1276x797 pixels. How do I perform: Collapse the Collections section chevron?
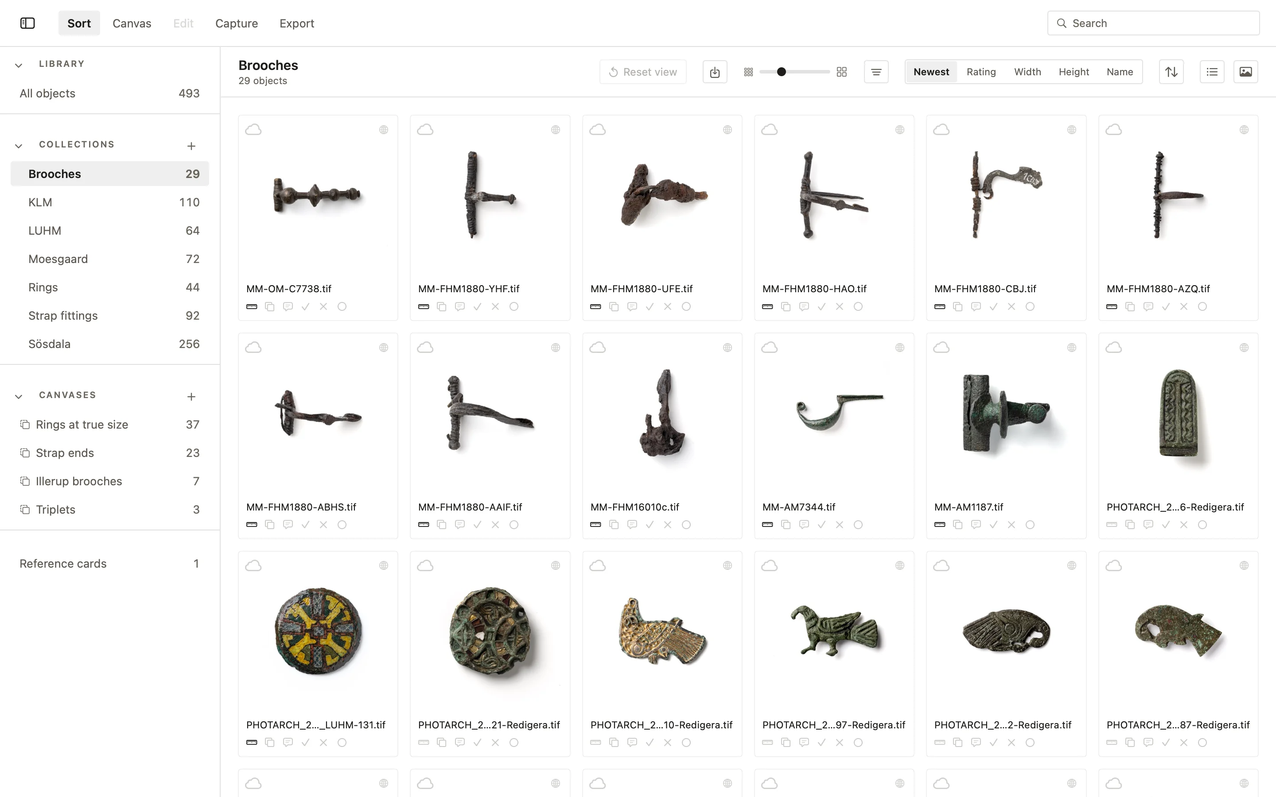[19, 146]
